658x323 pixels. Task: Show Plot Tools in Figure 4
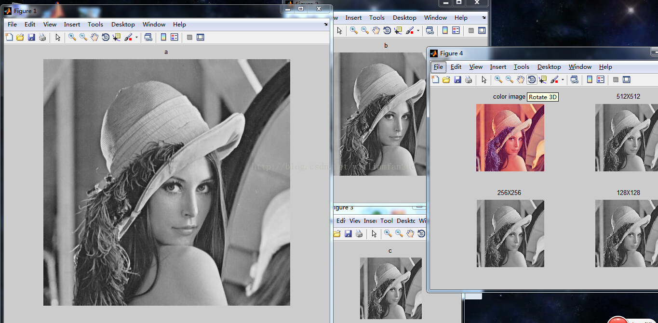627,79
